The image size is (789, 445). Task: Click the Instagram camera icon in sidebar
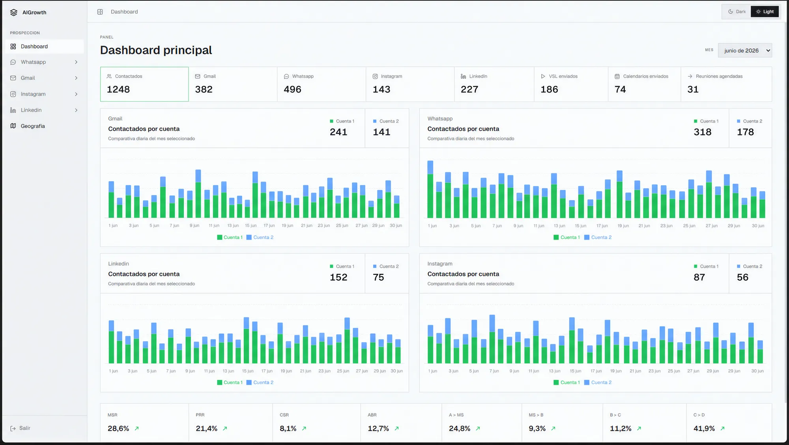coord(13,94)
